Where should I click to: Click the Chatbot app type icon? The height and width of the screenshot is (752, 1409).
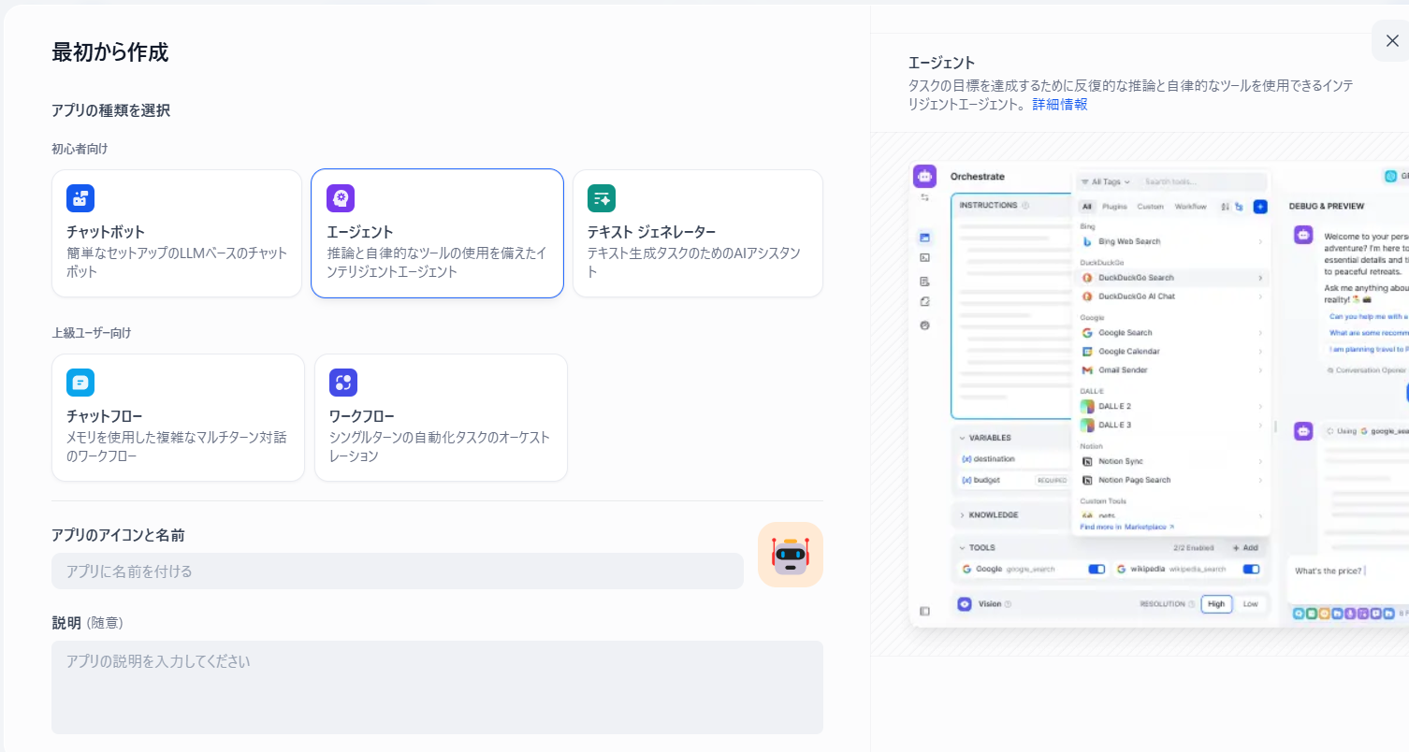[80, 198]
